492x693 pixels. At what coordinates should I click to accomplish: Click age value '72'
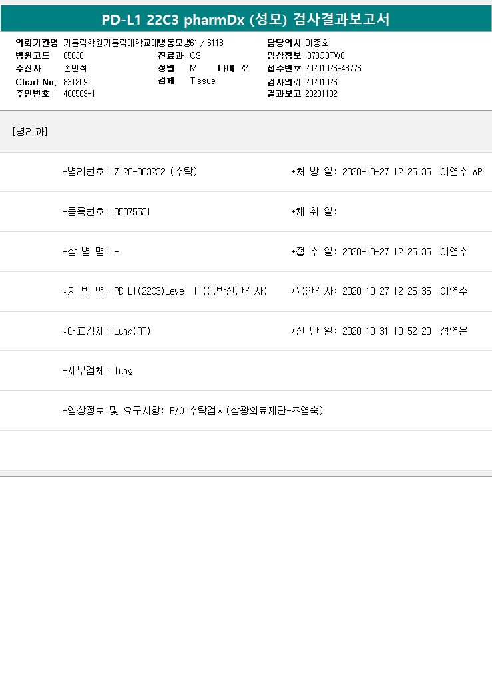244,68
